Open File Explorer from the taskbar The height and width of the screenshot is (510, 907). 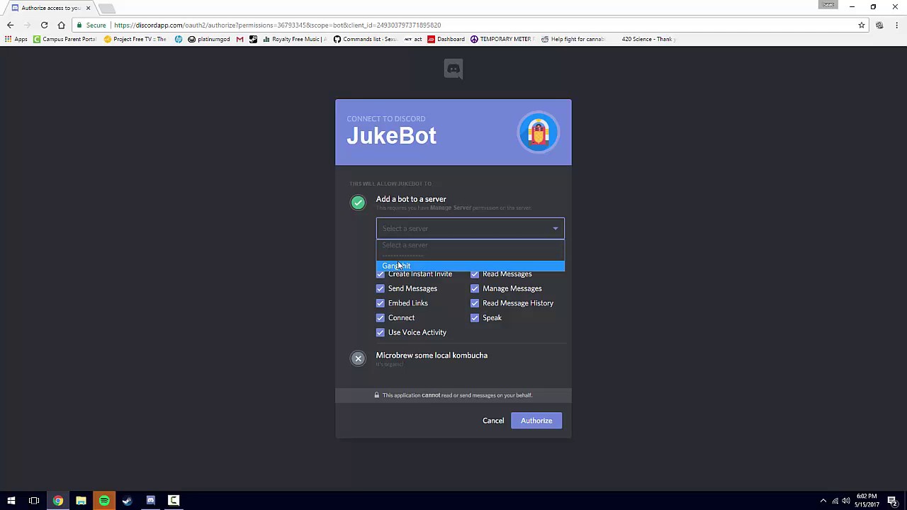click(x=81, y=501)
